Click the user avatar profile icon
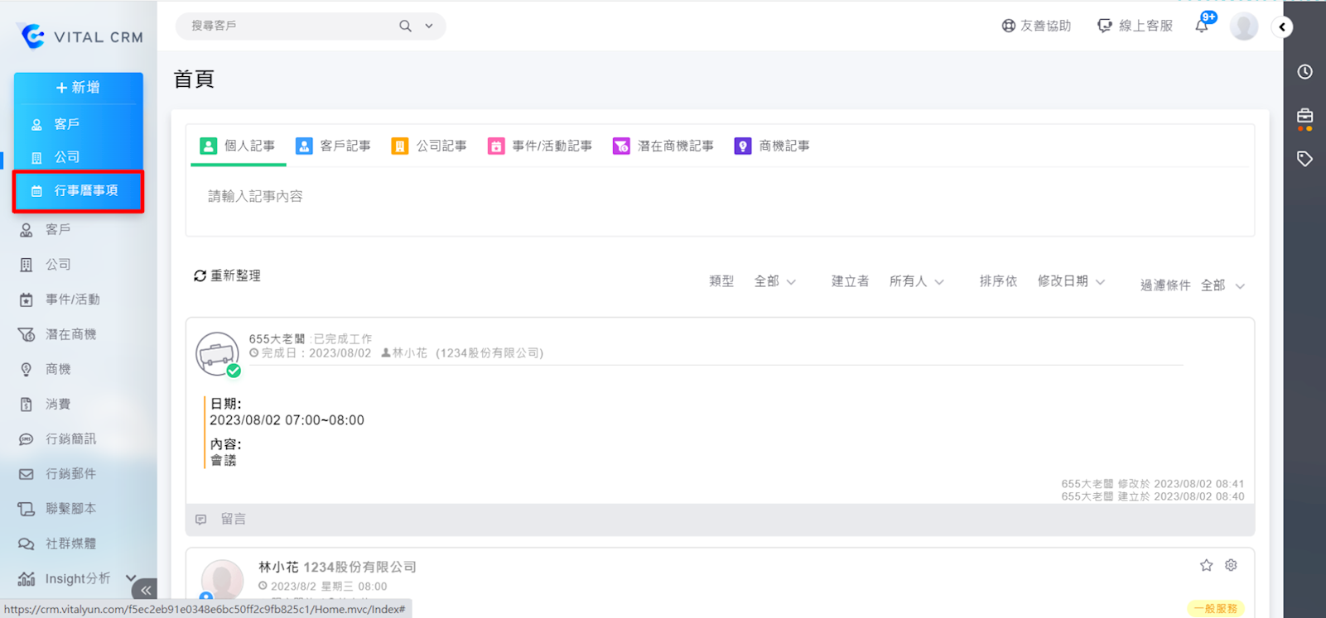 [1243, 26]
